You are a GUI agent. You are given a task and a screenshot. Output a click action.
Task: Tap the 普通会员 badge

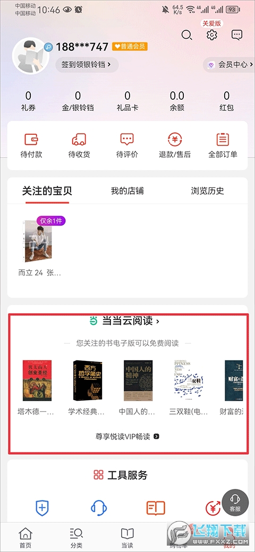point(130,46)
